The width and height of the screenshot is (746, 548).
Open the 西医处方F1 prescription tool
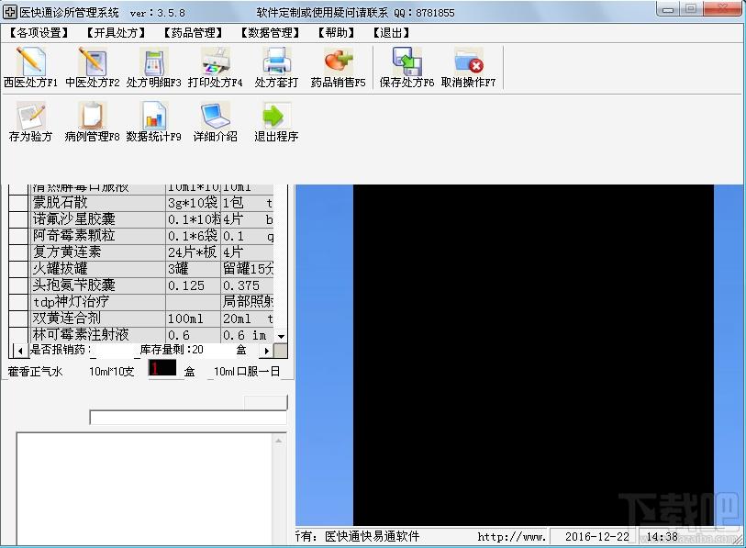click(x=31, y=68)
